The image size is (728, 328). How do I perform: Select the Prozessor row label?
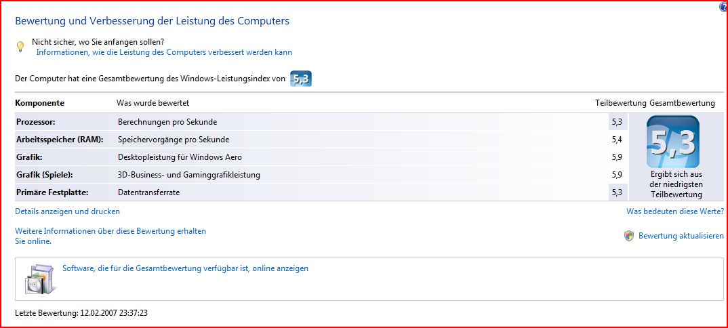point(35,122)
